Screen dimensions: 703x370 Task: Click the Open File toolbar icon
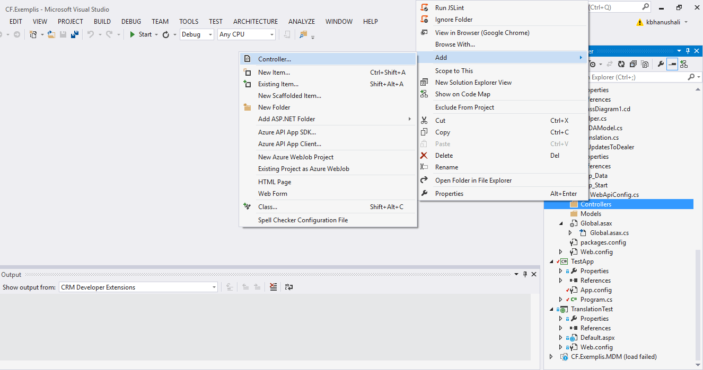(x=51, y=34)
